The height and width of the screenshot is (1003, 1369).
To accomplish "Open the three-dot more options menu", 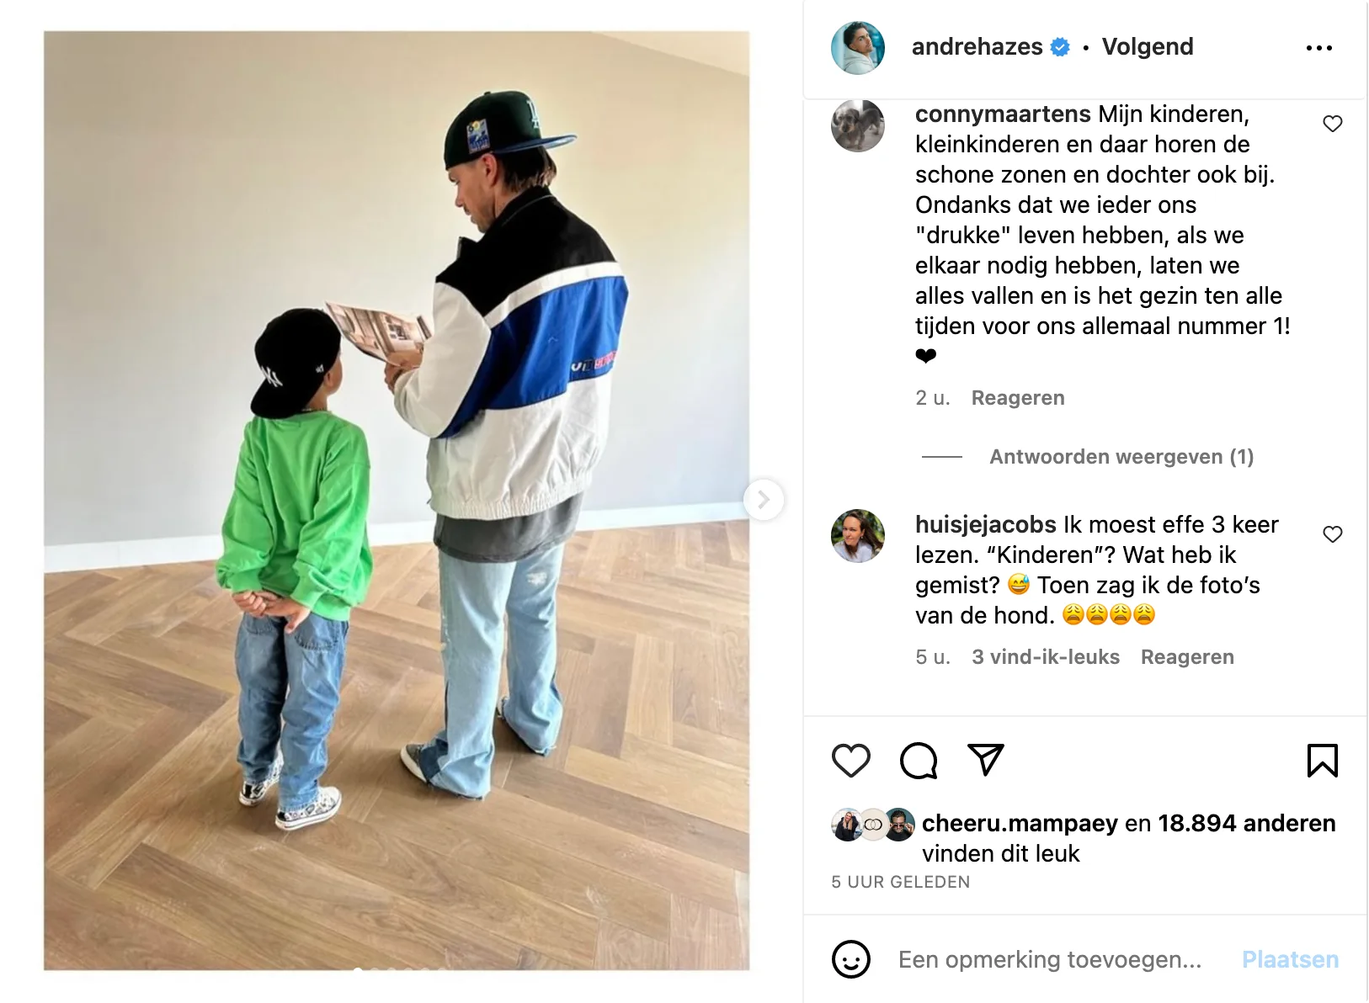I will pos(1319,48).
